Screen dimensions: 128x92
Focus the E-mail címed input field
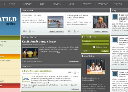point(95,41)
